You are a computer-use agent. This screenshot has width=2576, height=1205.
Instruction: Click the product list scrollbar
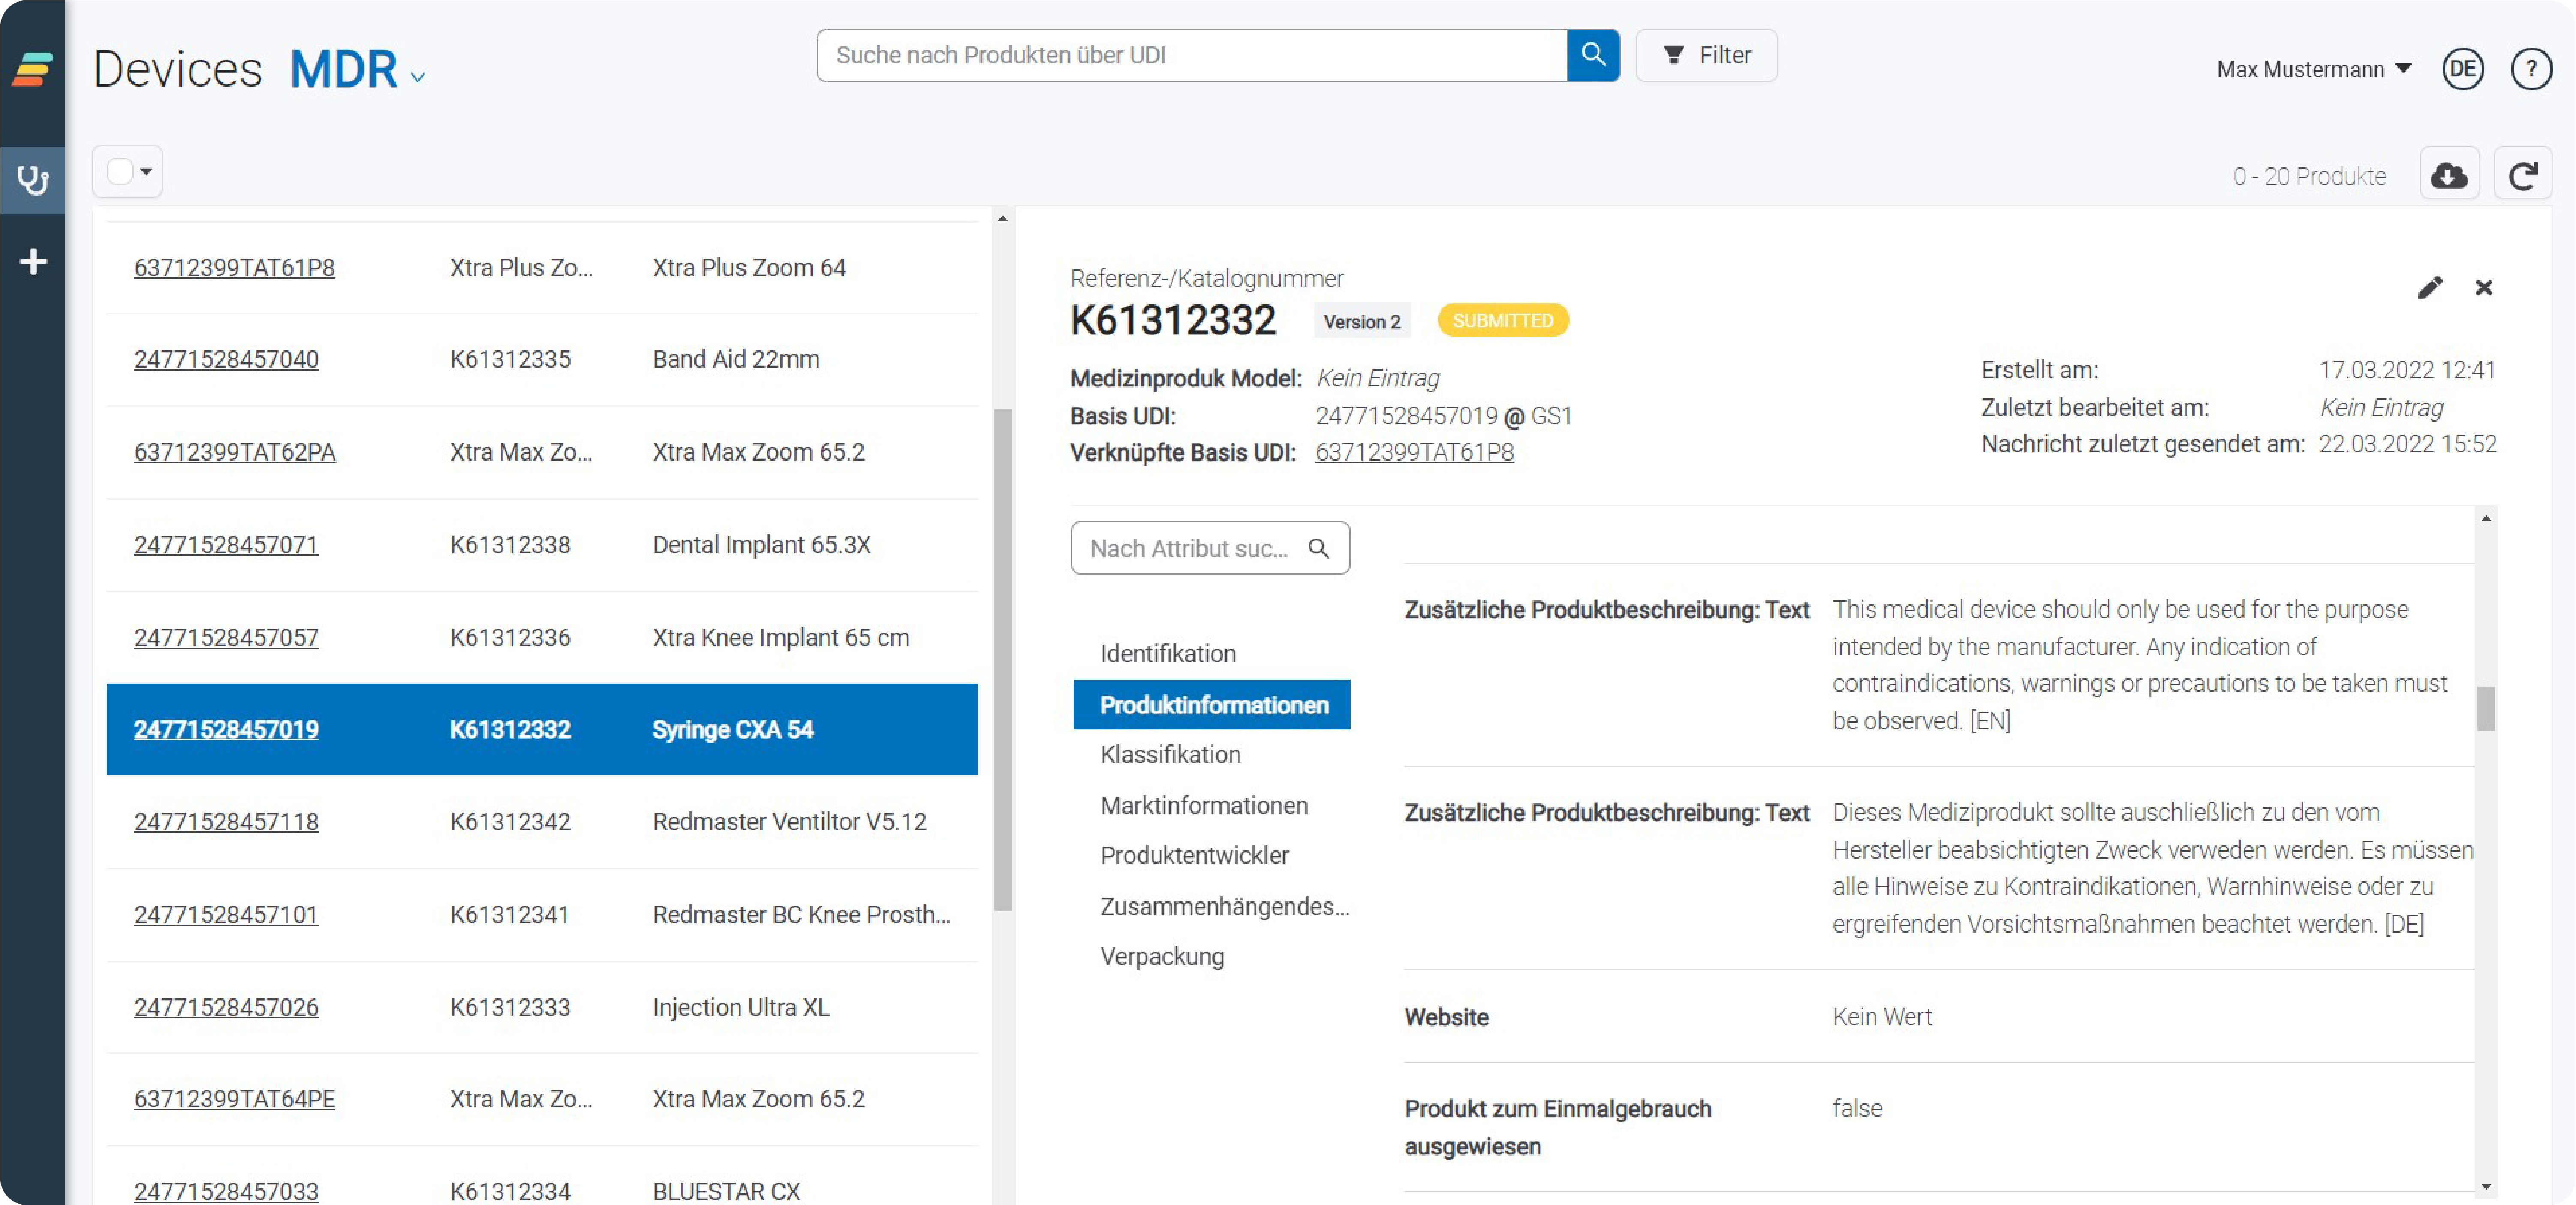1002,660
